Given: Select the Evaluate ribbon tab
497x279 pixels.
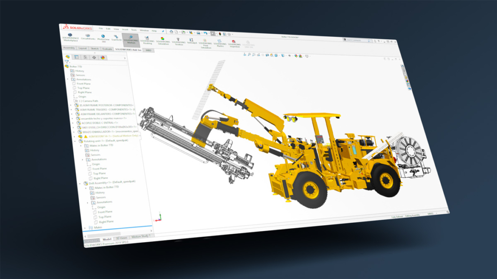Looking at the screenshot, I should click(107, 48).
